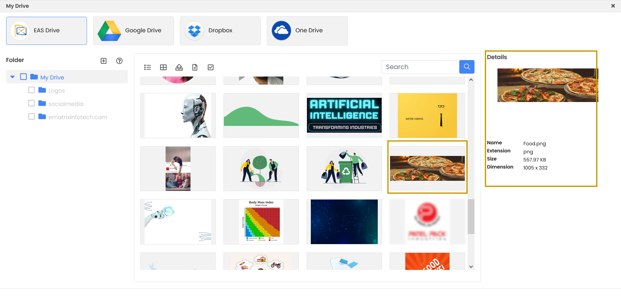This screenshot has height=298, width=621.
Task: Use the single file upload icon
Action: tap(195, 67)
